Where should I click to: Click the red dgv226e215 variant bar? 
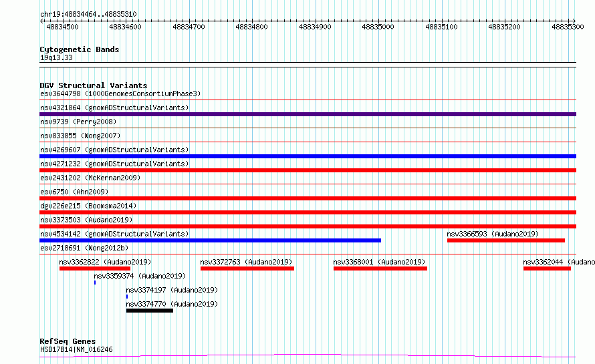pyautogui.click(x=308, y=212)
